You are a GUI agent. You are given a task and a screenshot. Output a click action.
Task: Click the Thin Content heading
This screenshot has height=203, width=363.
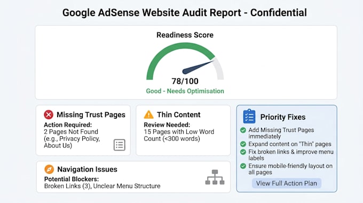[178, 115]
